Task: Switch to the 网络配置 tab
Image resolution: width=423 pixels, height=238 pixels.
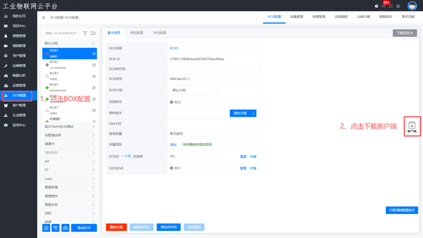Action: [137, 33]
